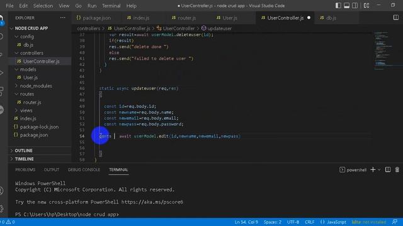This screenshot has height=226, width=403.
Task: Open the Selection menu
Action: point(43,6)
